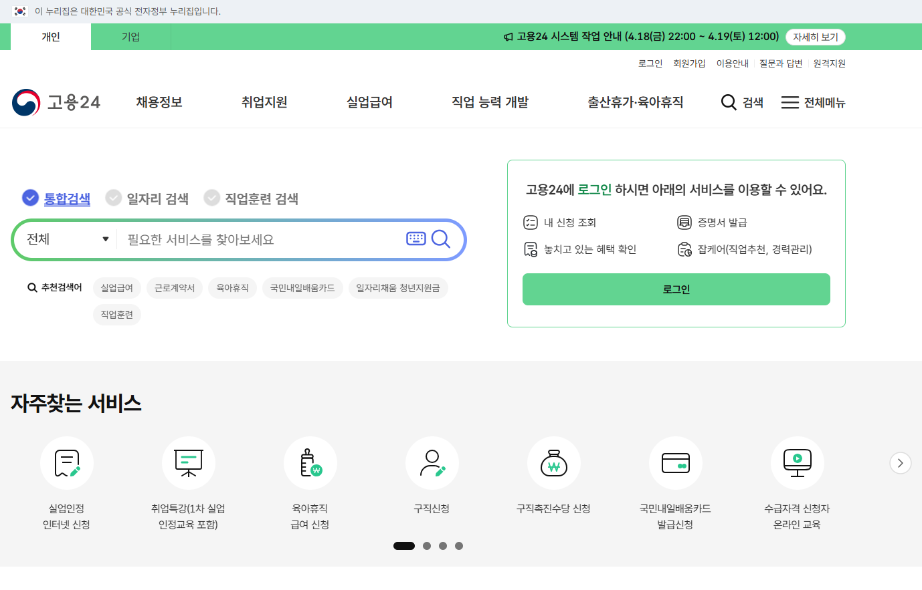Click the 수급자격 신청자 온라인 교육 monitor icon
This screenshot has width=922, height=590.
pos(797,462)
